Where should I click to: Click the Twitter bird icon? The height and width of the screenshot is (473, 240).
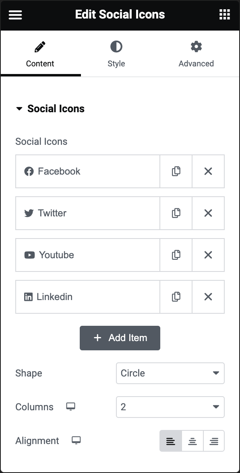coord(29,213)
